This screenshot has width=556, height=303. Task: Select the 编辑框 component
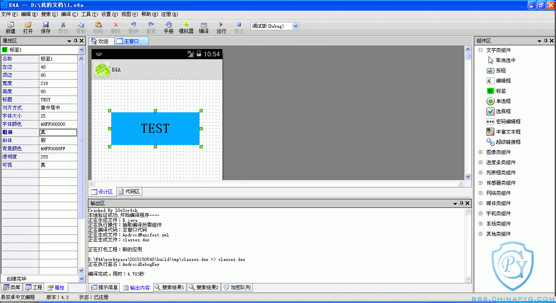pos(499,81)
